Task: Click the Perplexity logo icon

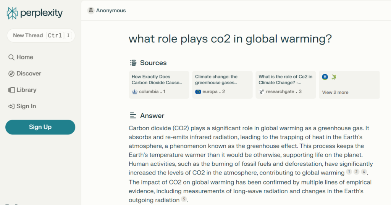Action: click(12, 13)
